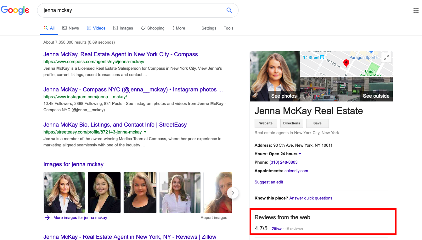This screenshot has width=422, height=240.
Task: Click the red map pin marker
Action: 346,63
